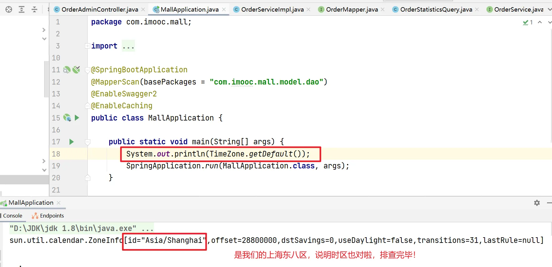The width and height of the screenshot is (552, 267).
Task: Expand the folded import block on line 3
Action: click(x=87, y=46)
